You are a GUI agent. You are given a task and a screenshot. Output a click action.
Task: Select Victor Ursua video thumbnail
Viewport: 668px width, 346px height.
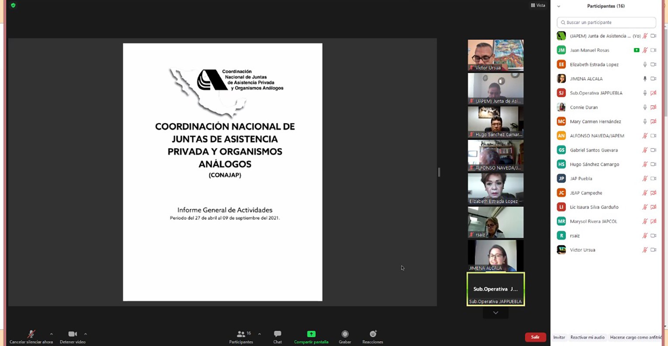point(495,55)
